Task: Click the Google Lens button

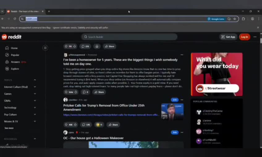Action: (x=216, y=19)
